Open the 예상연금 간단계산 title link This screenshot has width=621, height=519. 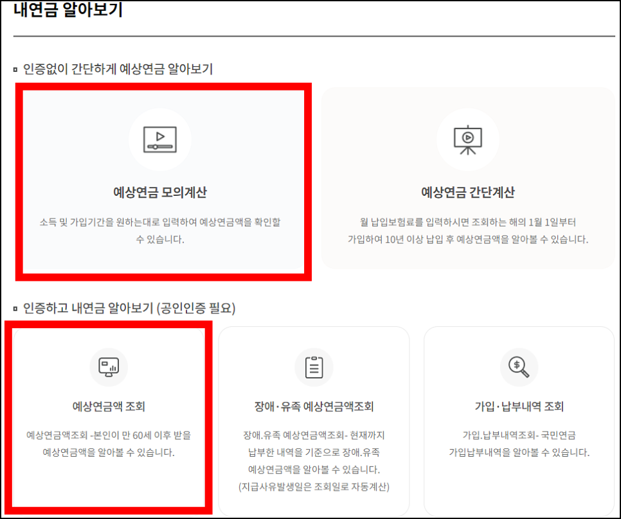click(468, 193)
